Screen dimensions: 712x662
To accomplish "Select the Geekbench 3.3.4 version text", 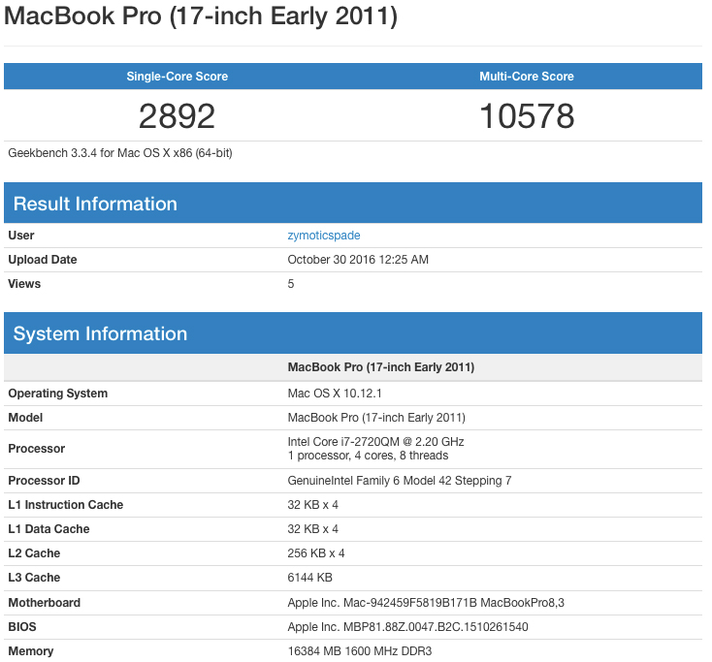I will pyautogui.click(x=120, y=153).
